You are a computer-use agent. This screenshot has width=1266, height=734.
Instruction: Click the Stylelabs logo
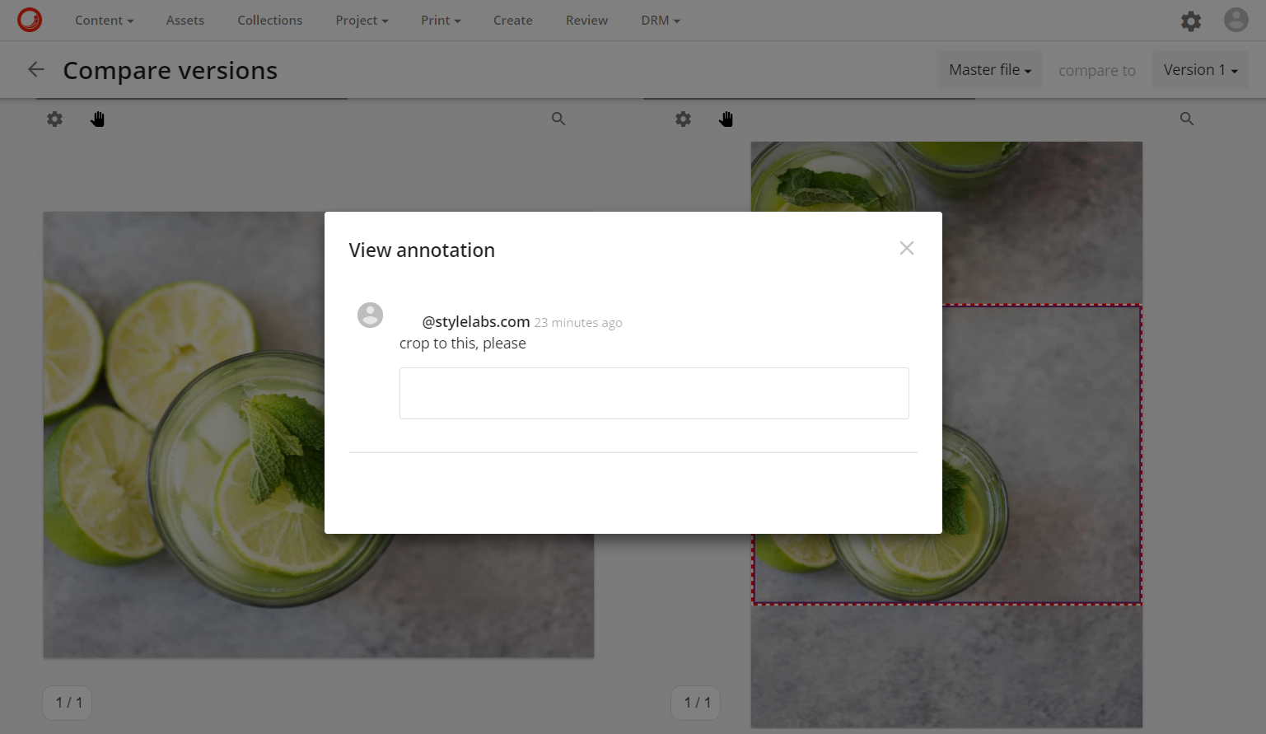pos(30,20)
